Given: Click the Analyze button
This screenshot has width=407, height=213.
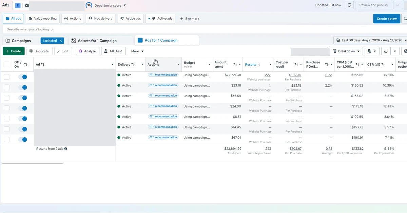Looking at the screenshot, I should point(88,51).
